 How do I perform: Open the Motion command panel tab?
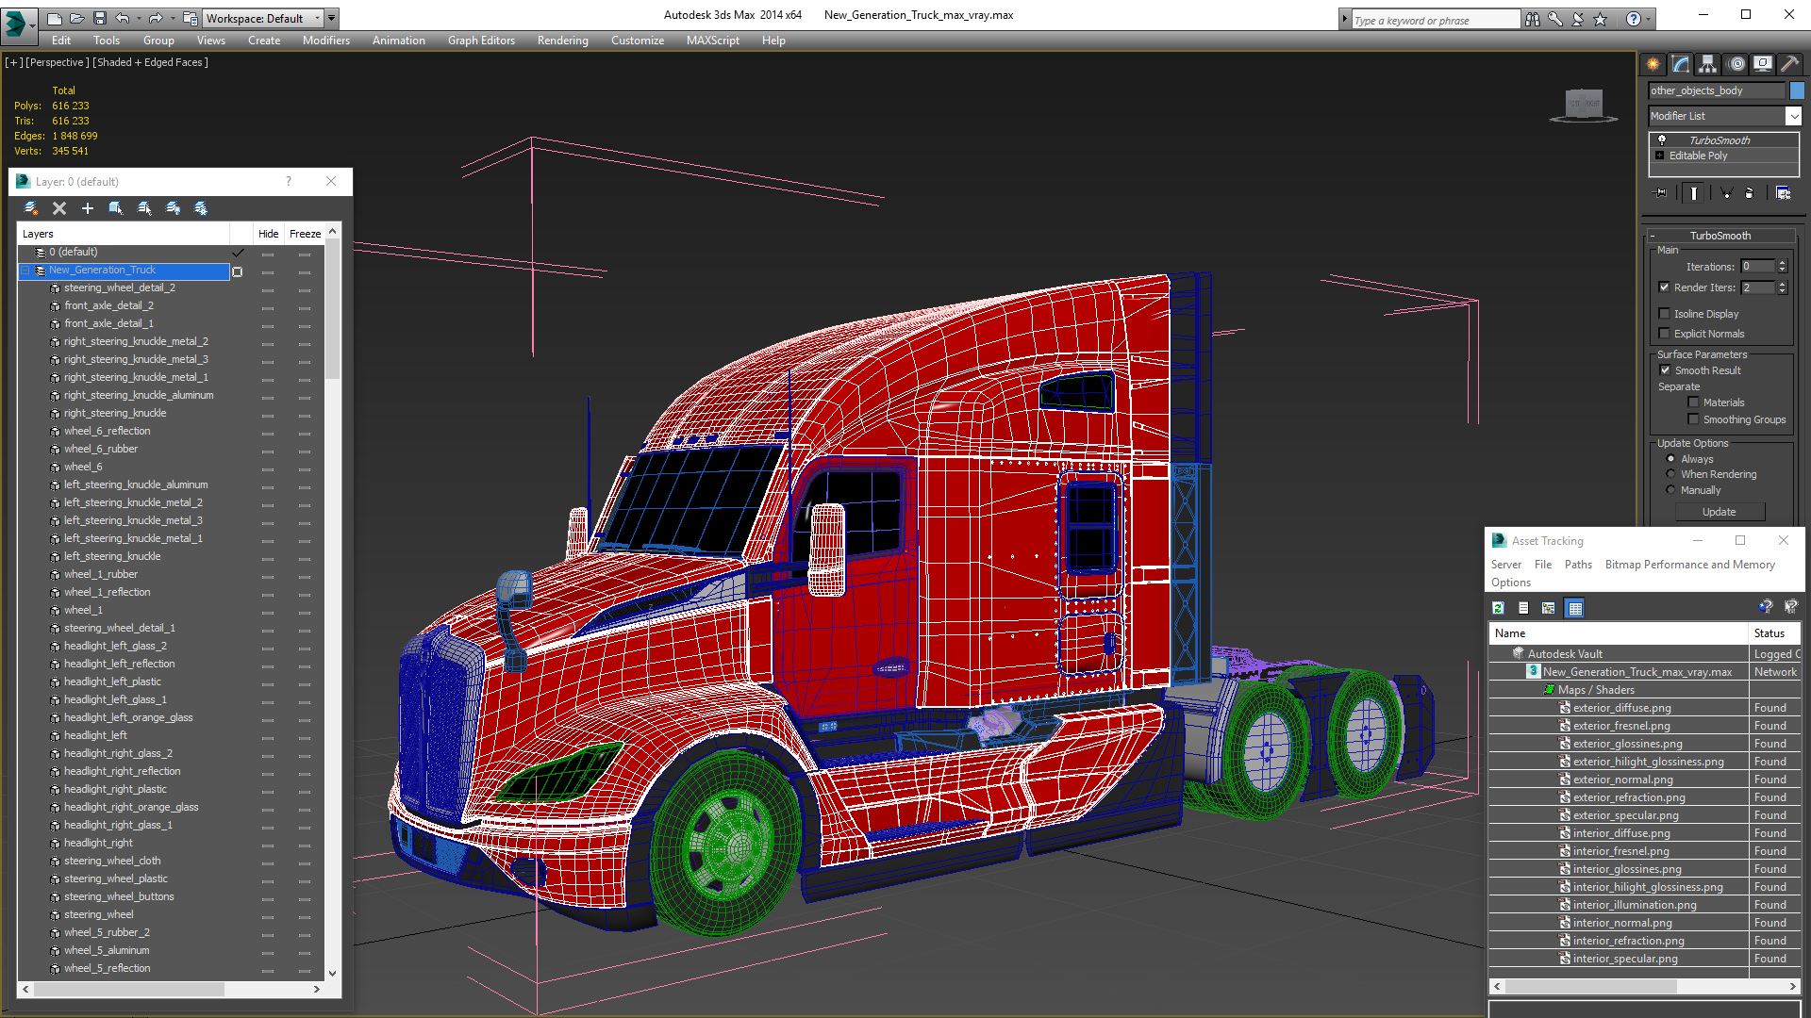(x=1736, y=64)
